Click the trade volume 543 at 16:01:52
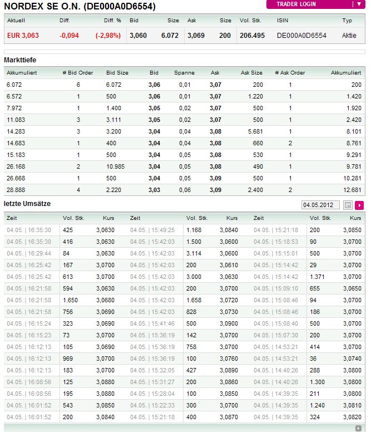 68,405
